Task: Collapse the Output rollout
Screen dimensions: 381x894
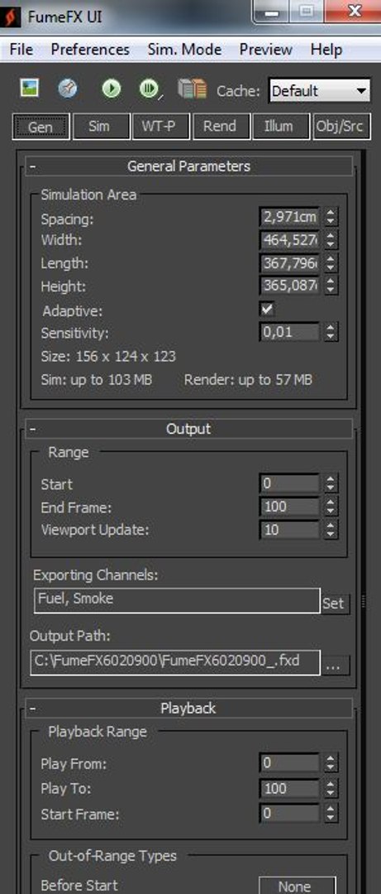Action: pyautogui.click(x=189, y=429)
